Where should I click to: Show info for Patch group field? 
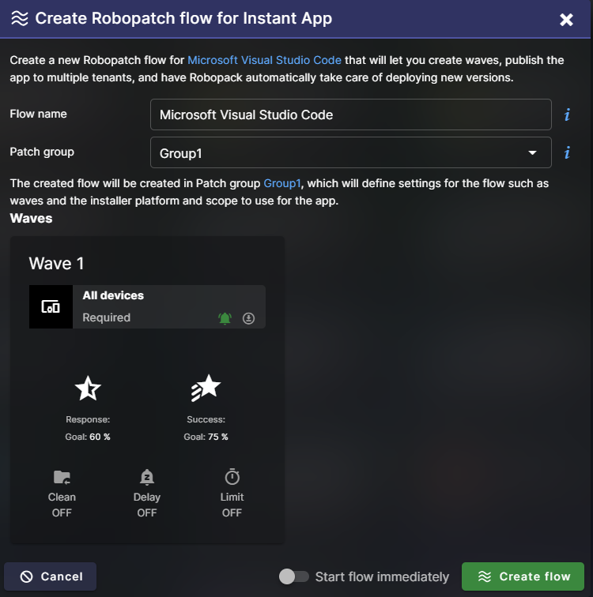pyautogui.click(x=567, y=152)
